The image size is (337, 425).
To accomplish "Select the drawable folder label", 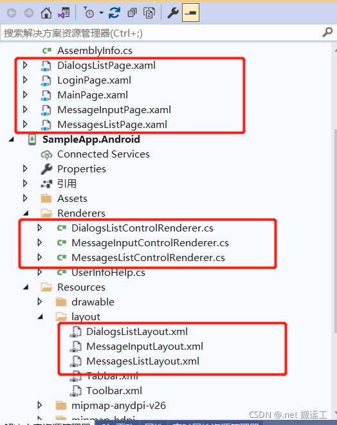I will point(93,302).
